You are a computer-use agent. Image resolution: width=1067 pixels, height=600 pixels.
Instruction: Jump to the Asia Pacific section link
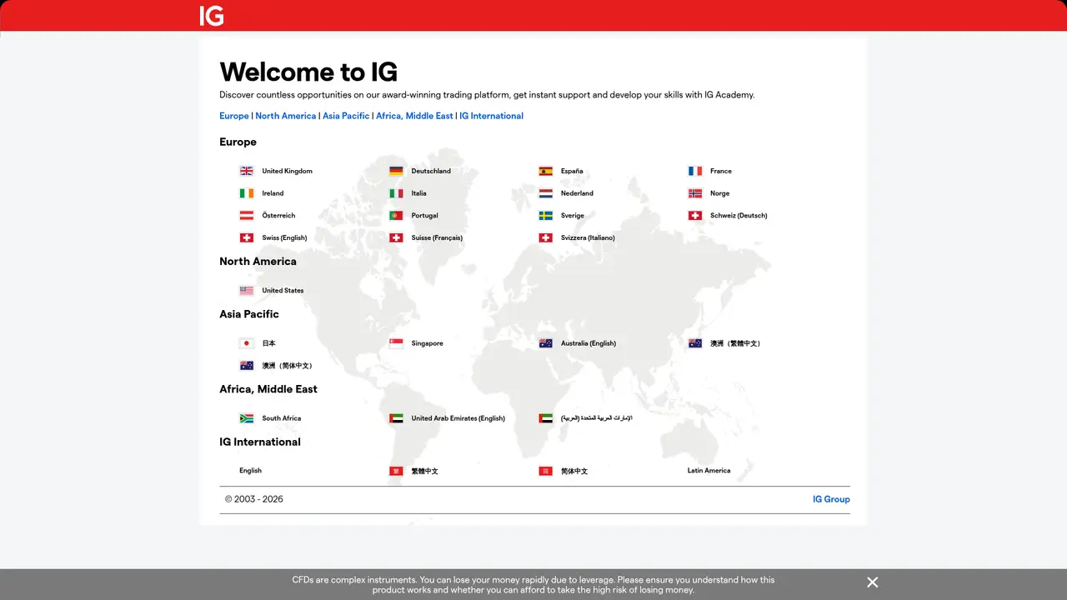(346, 116)
